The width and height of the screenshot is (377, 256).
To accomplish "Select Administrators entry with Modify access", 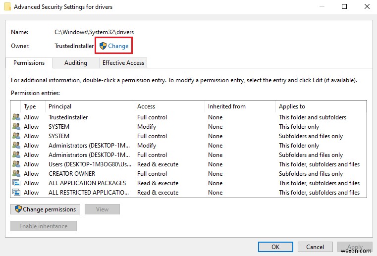I will tap(188, 145).
